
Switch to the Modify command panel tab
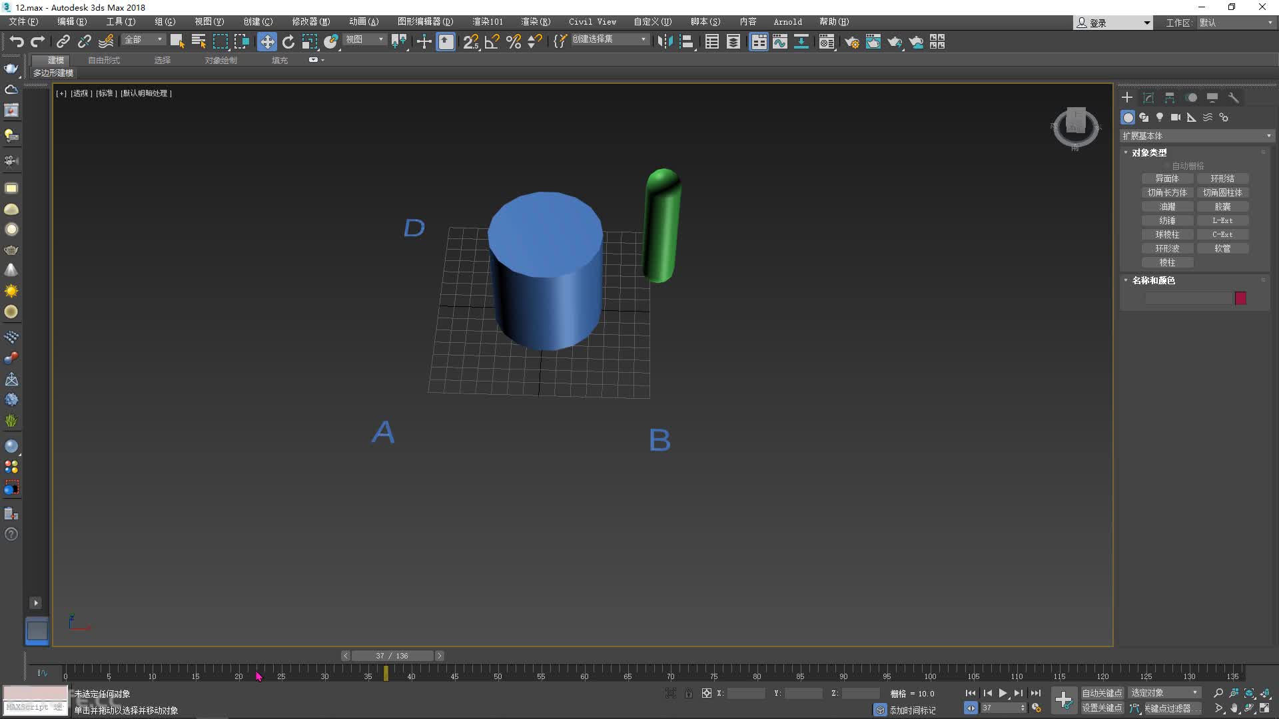coord(1148,98)
